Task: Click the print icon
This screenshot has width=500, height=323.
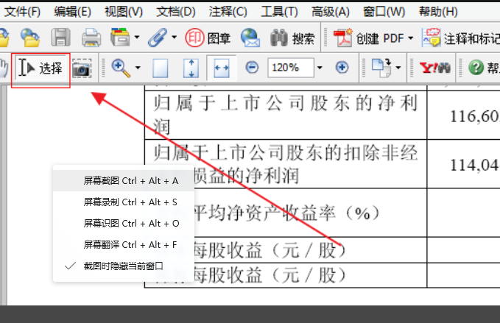Action: [91, 38]
